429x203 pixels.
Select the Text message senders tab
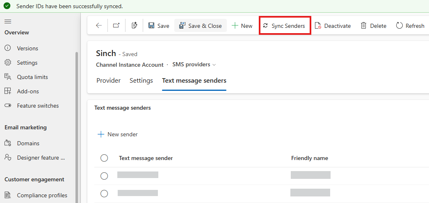tap(194, 81)
